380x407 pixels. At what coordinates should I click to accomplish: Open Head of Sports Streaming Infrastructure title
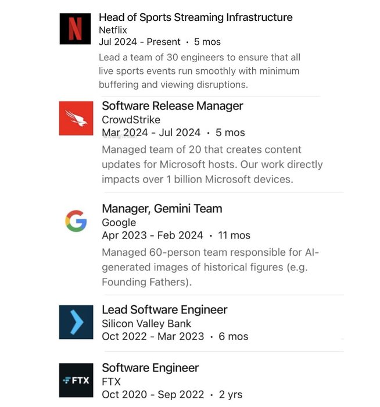coord(195,17)
